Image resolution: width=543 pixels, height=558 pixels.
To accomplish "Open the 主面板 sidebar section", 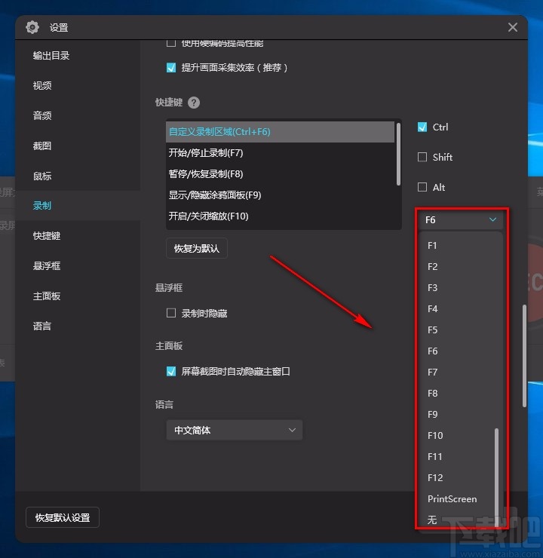I will [47, 296].
